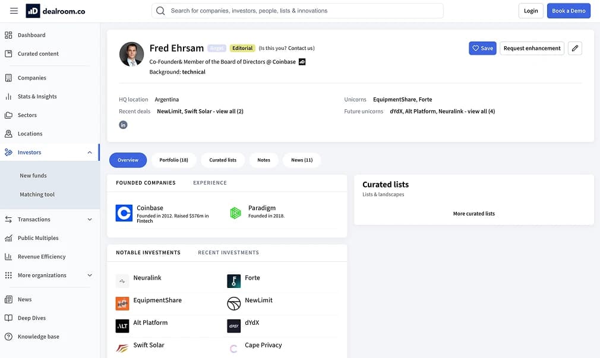Select the Notable Investments tab

point(148,253)
